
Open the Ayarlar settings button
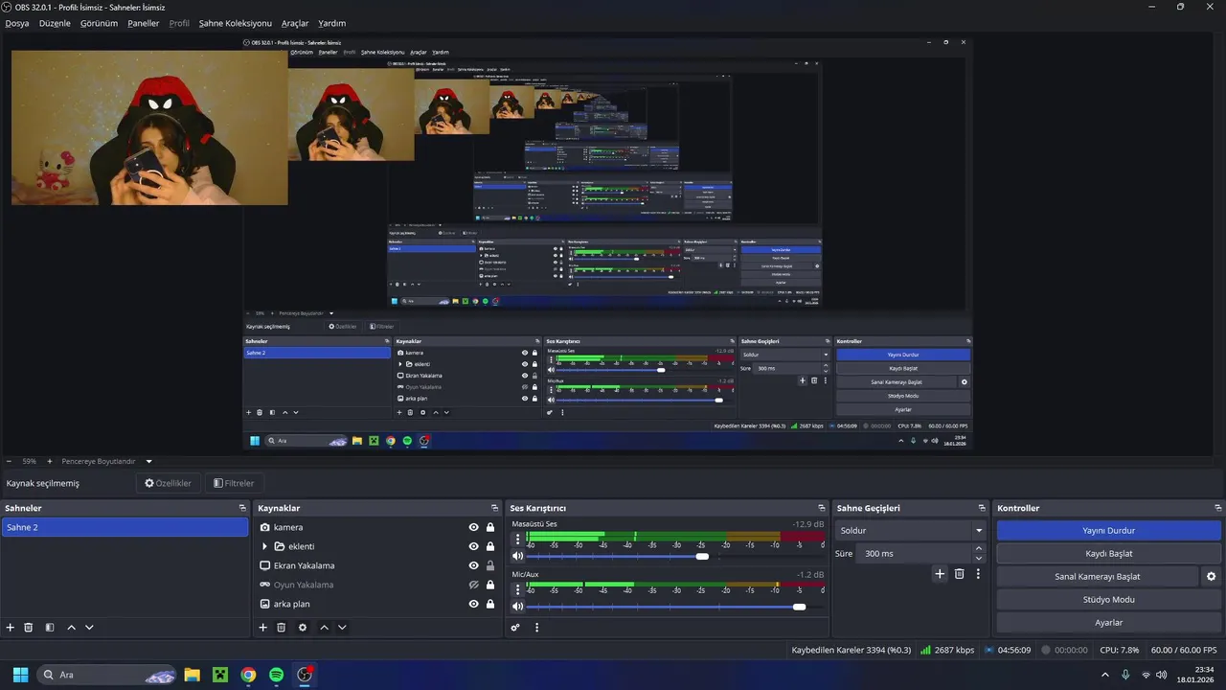tap(1109, 622)
